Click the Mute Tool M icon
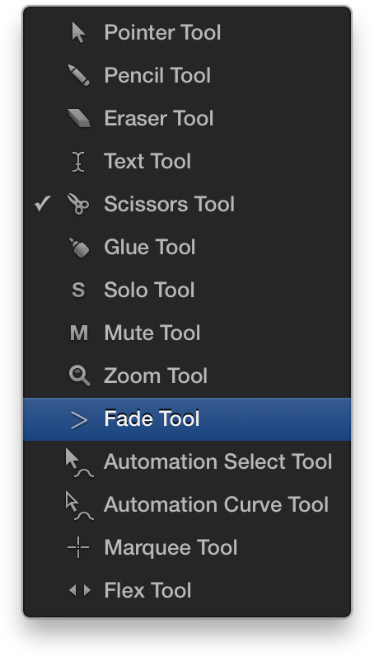This screenshot has height=657, width=374. click(78, 333)
